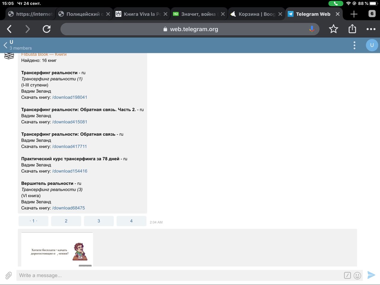Go to results page 4
This screenshot has height=285, width=380.
click(x=131, y=221)
